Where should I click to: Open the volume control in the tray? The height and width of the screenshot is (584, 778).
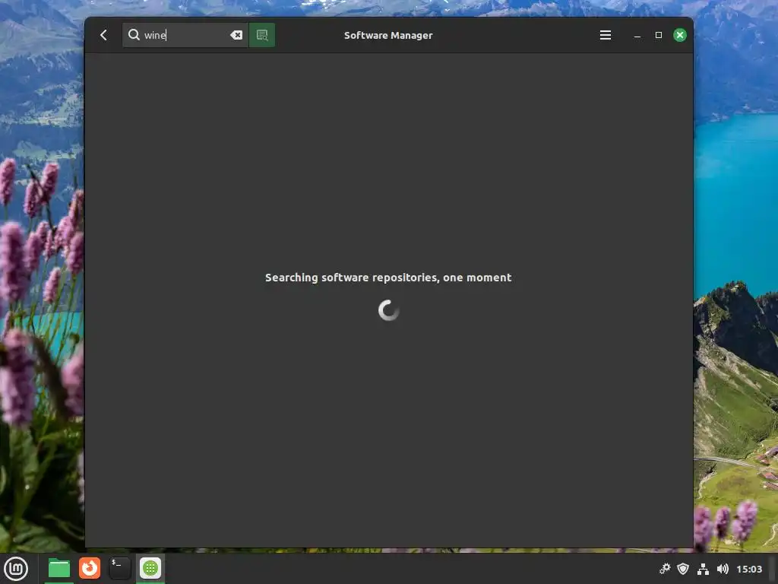coord(723,569)
